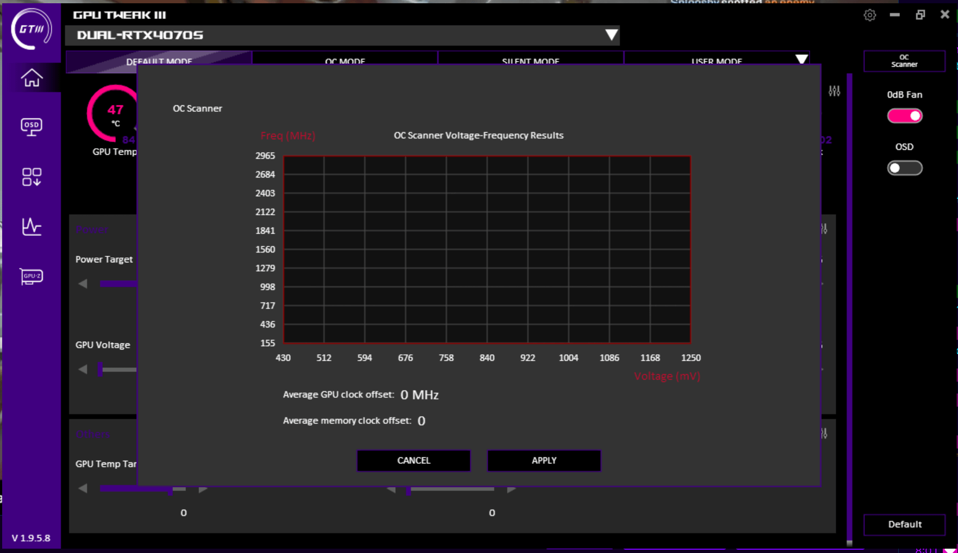Choose the SILENT MODE tab
Image resolution: width=958 pixels, height=553 pixels.
(x=531, y=58)
